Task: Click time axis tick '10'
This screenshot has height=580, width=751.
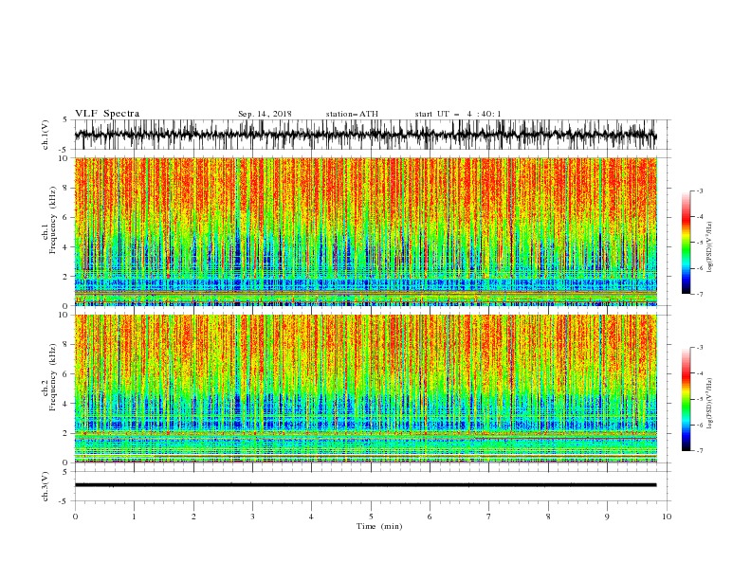Action: 667,517
